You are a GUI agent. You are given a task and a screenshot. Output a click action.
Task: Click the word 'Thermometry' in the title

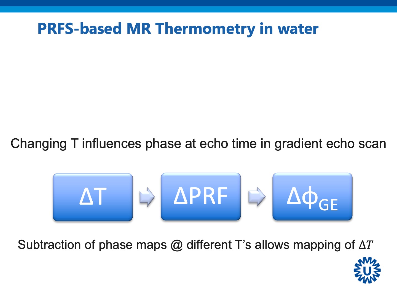click(x=205, y=29)
